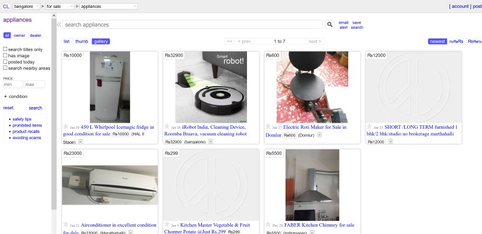
Task: Star the iRobot Roomba Braava listing
Action: (x=167, y=126)
